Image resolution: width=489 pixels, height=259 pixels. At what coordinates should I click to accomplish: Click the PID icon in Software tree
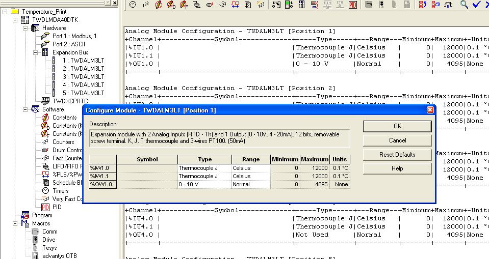[45, 207]
